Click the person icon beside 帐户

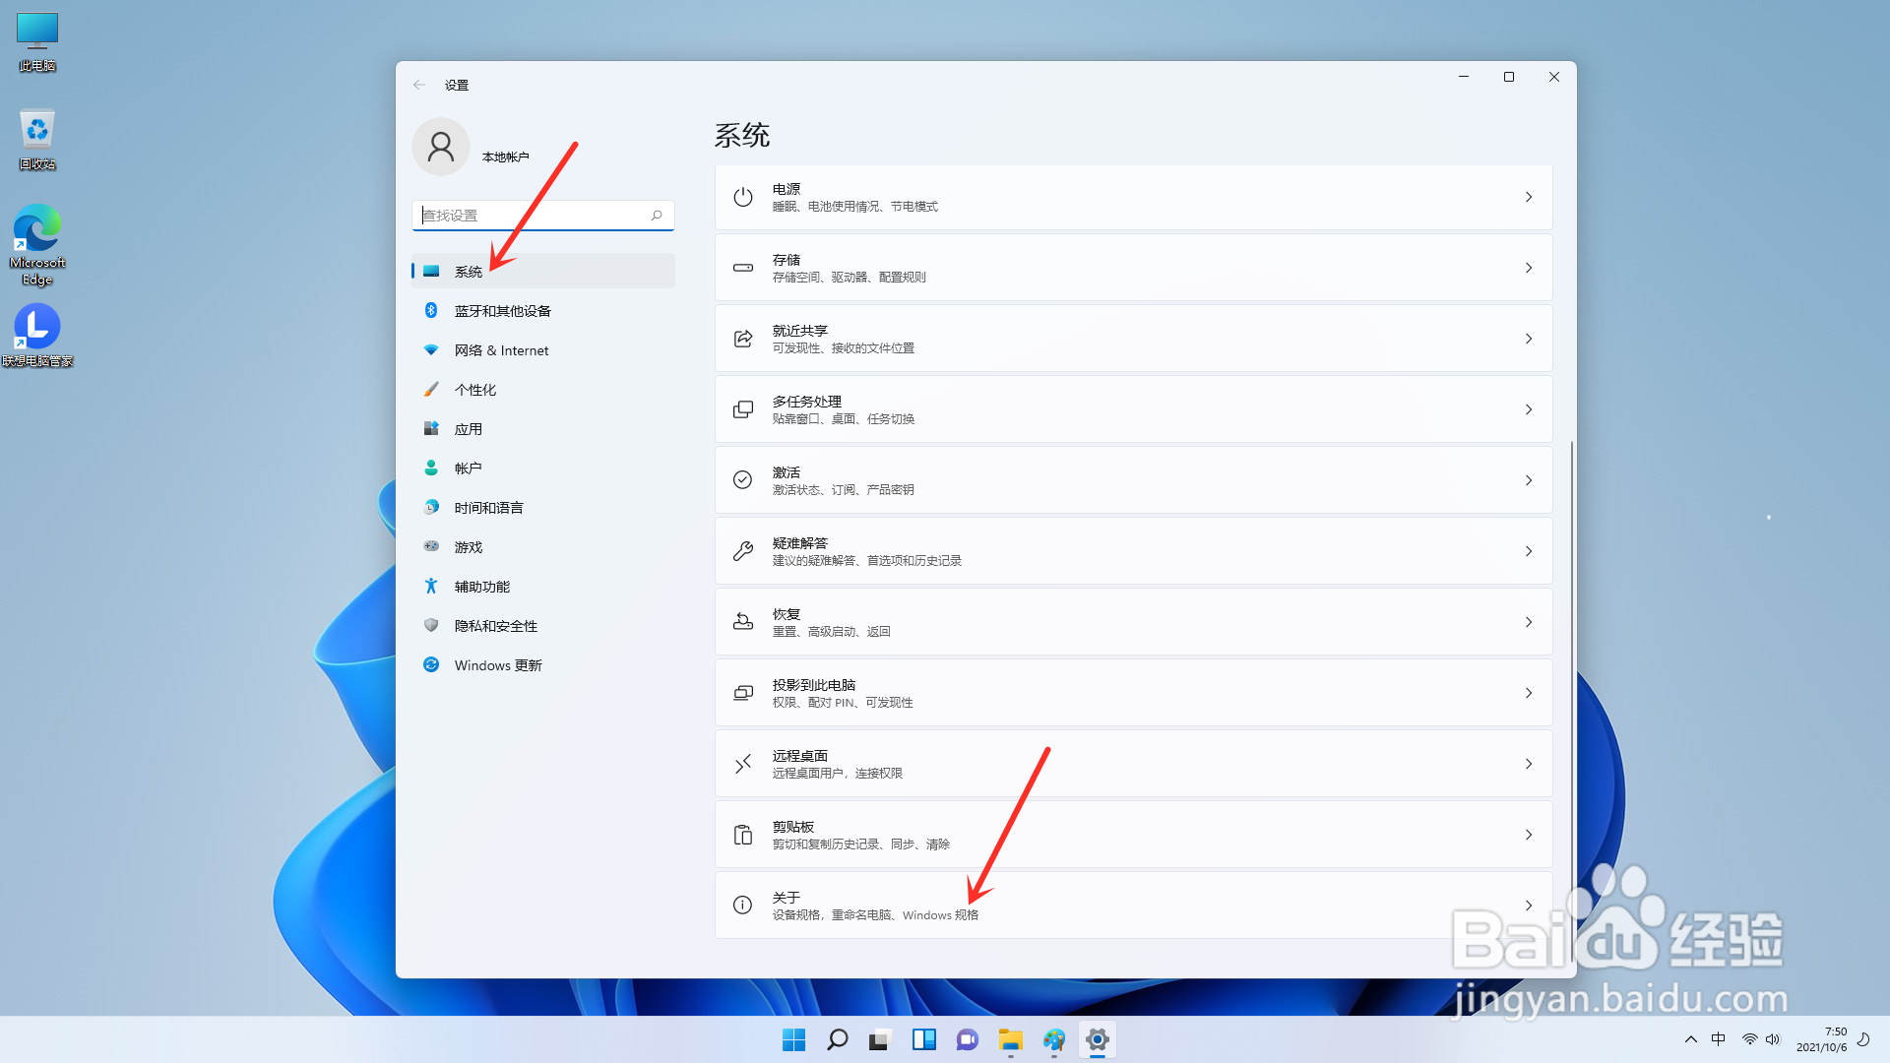pos(431,468)
